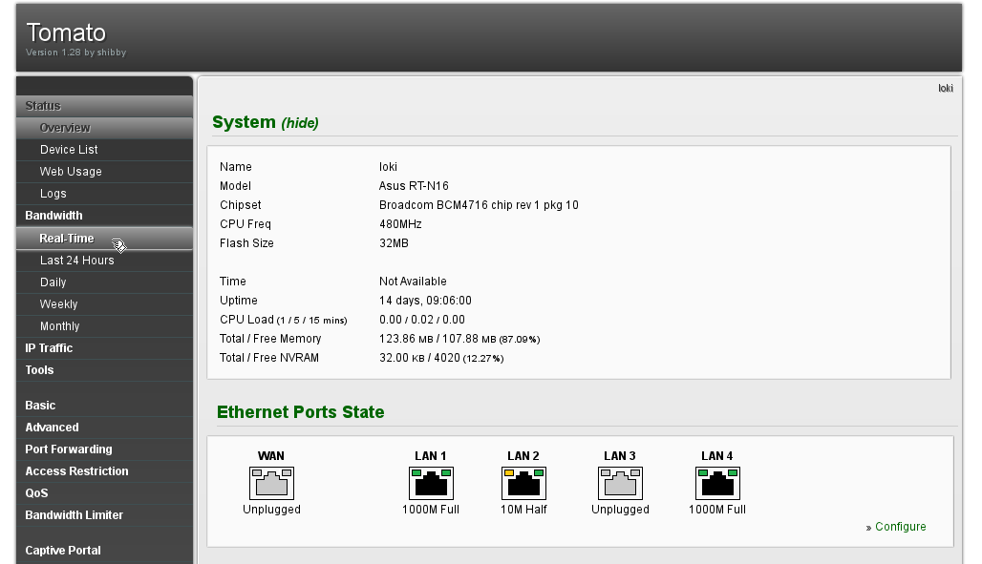Click the 'Unplugged' status under WAN
Screen dimensions: 982x564
tap(272, 510)
